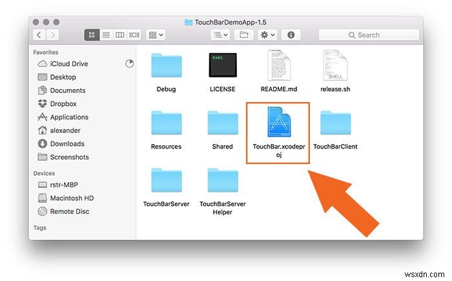This screenshot has height=281, width=452.
Task: Open Screenshots in the sidebar
Action: click(x=63, y=157)
